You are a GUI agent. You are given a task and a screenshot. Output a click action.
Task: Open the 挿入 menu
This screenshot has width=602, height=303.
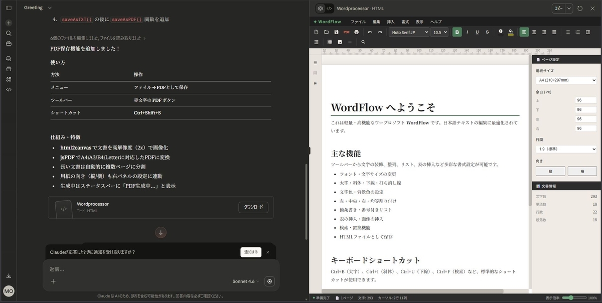coord(391,22)
